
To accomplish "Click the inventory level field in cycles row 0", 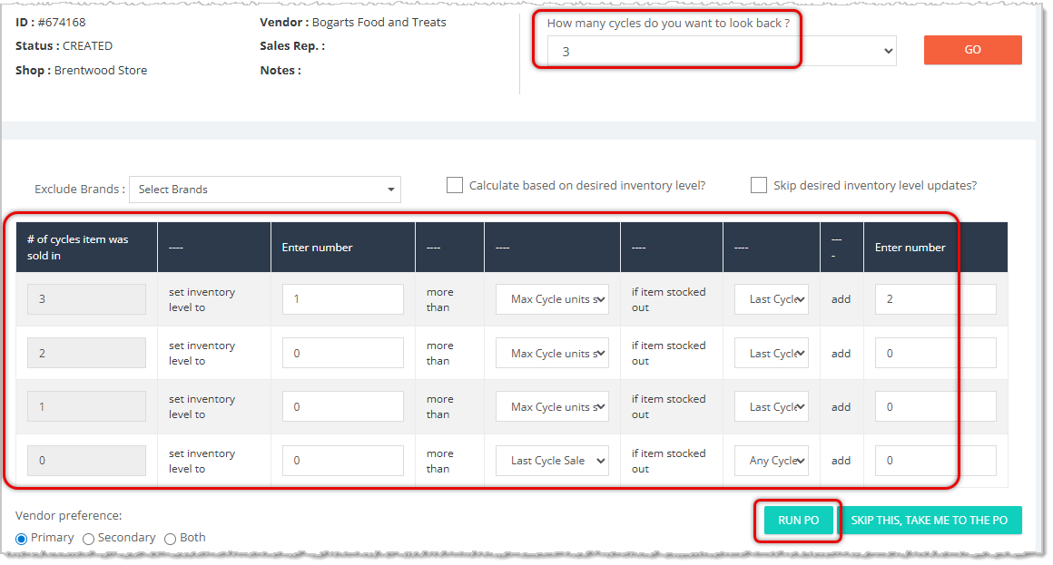I will [342, 461].
